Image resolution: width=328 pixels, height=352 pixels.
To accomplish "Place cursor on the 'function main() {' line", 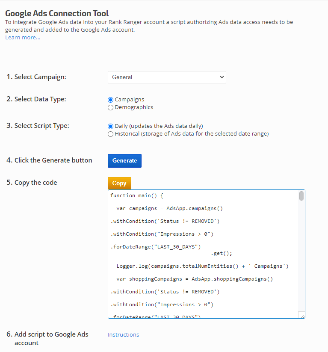I will (137, 195).
